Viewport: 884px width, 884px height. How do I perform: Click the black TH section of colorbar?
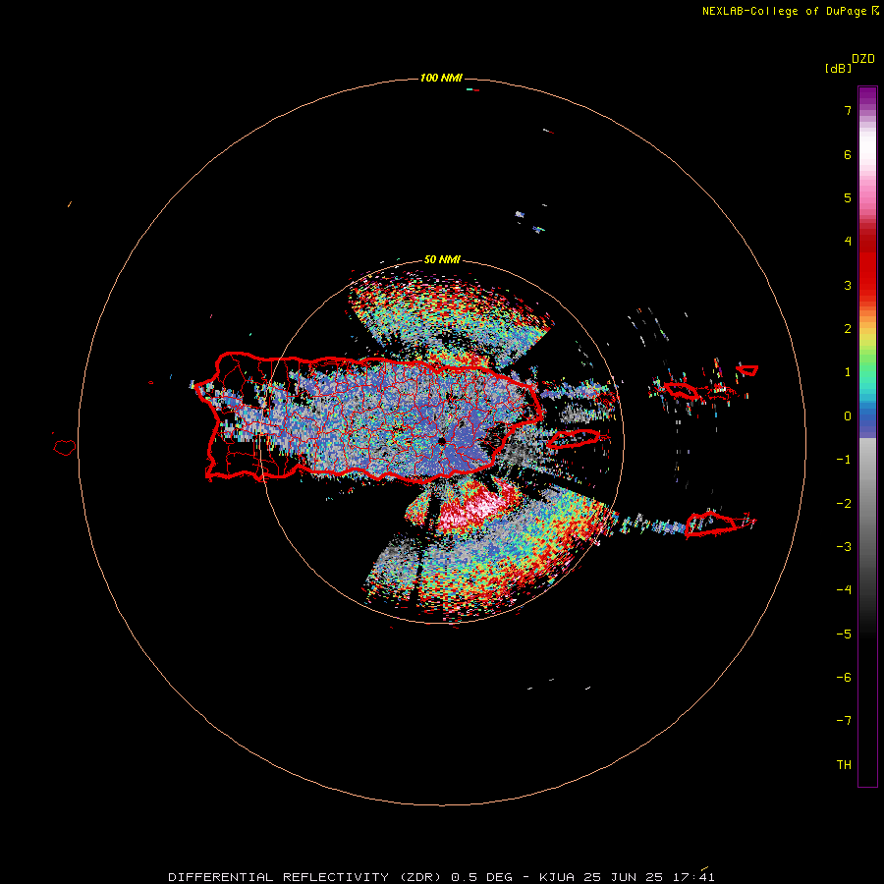click(x=867, y=765)
